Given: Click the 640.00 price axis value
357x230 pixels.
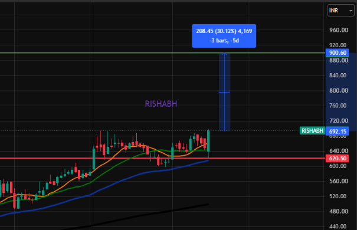Looking at the screenshot, I should [x=339, y=151].
